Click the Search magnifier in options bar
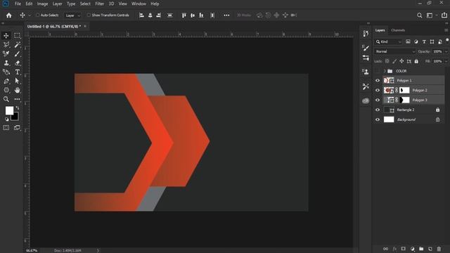 coord(420,15)
